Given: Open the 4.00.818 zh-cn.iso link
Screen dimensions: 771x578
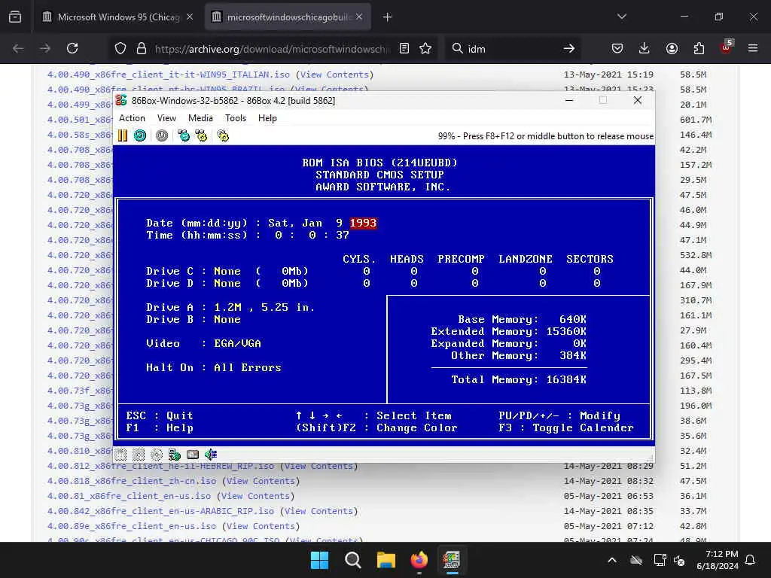Looking at the screenshot, I should tap(131, 481).
